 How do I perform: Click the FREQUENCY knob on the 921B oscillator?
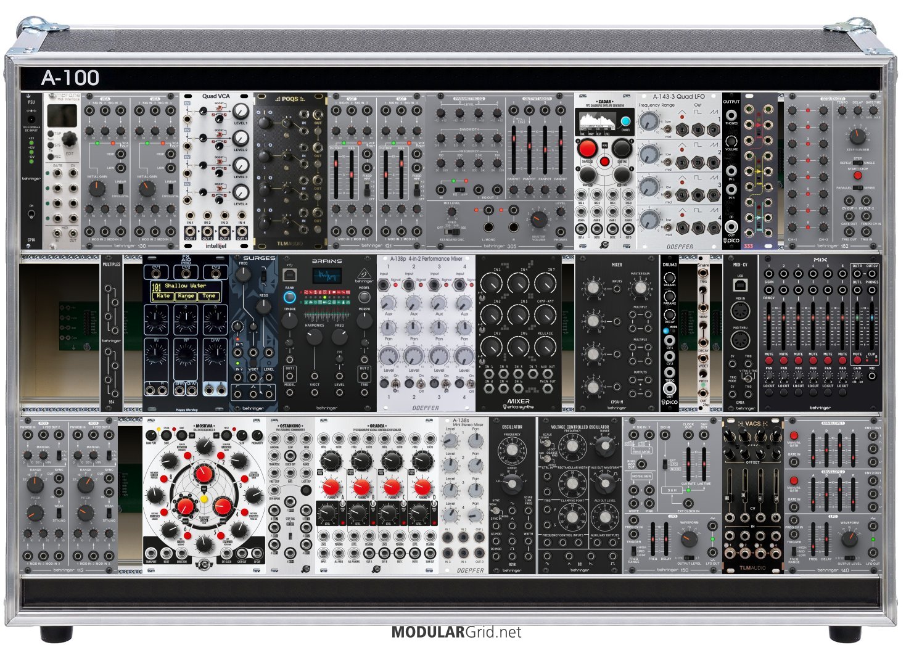[513, 450]
